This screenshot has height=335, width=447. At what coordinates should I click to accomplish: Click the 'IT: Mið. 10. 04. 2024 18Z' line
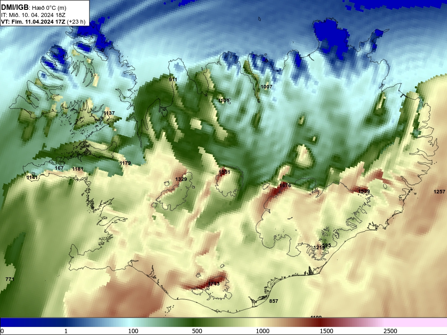[x=33, y=15]
